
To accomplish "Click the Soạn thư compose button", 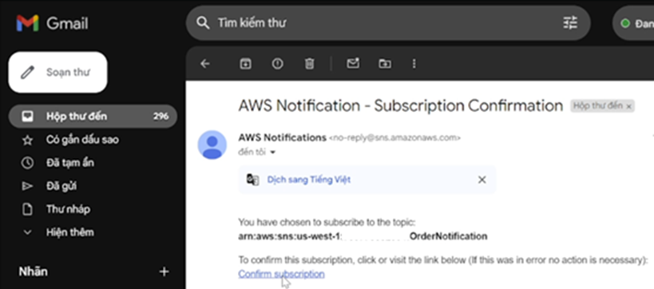I will tap(58, 72).
